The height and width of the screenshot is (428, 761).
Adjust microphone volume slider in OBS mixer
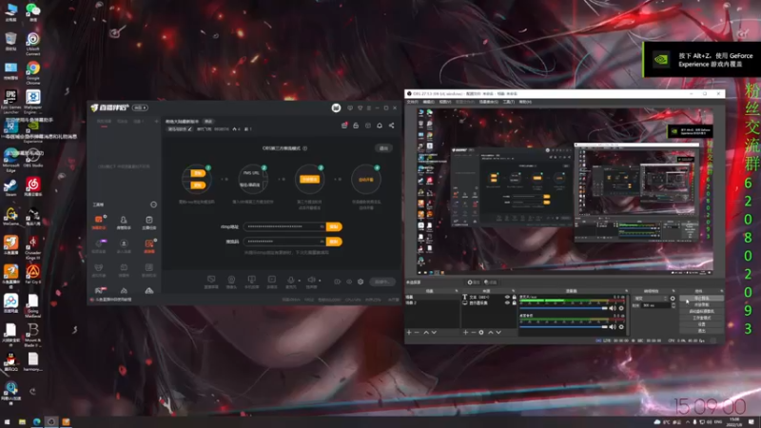[x=563, y=308]
